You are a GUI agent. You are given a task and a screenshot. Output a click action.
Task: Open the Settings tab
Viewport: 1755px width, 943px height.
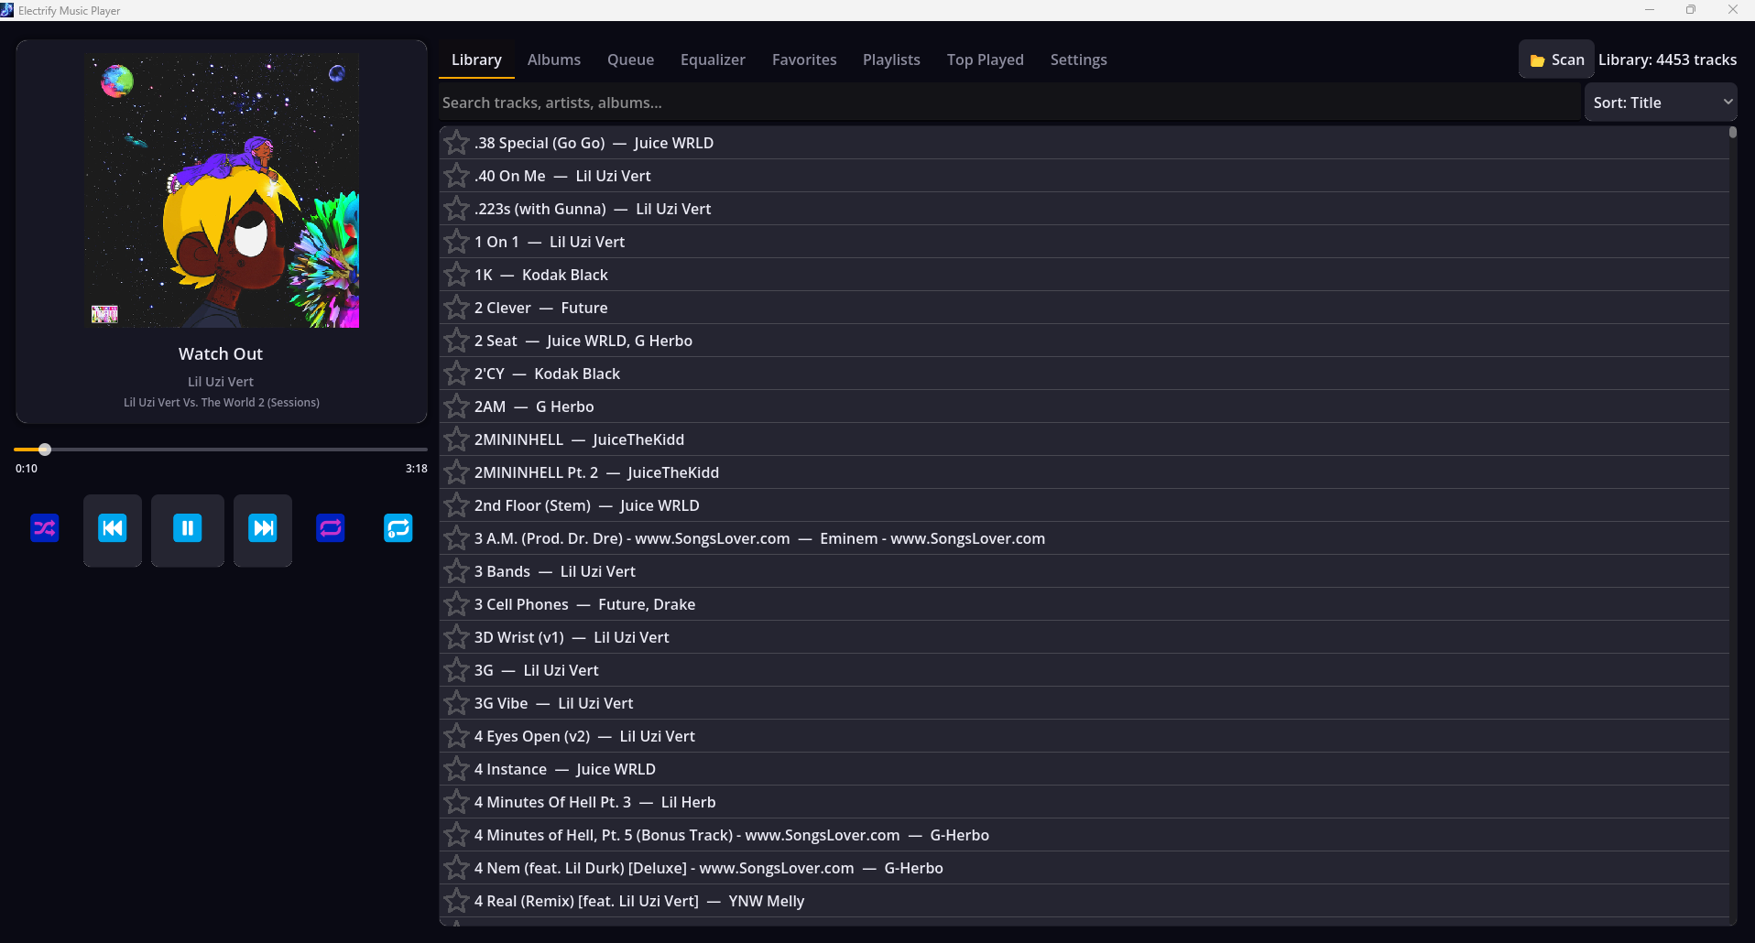(x=1079, y=60)
